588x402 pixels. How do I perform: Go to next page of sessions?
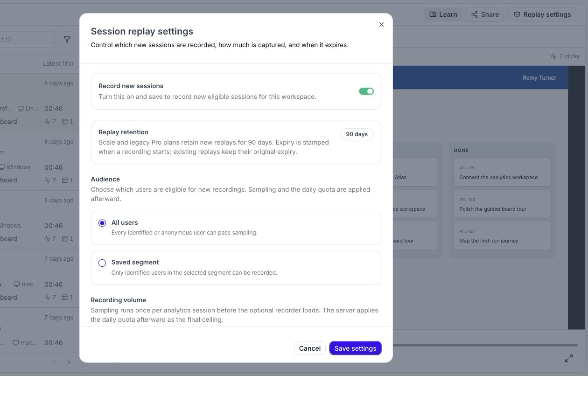69,362
